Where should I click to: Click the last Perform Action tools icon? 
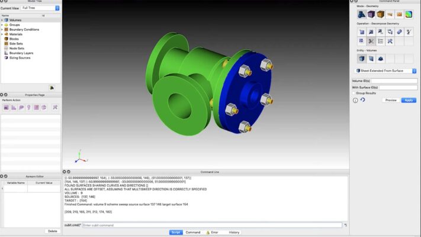point(54,107)
